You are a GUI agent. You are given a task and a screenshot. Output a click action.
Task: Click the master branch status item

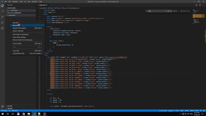pos(5,111)
